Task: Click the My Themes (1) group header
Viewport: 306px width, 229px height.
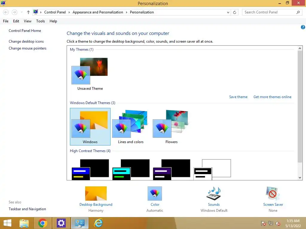Action: [x=82, y=49]
